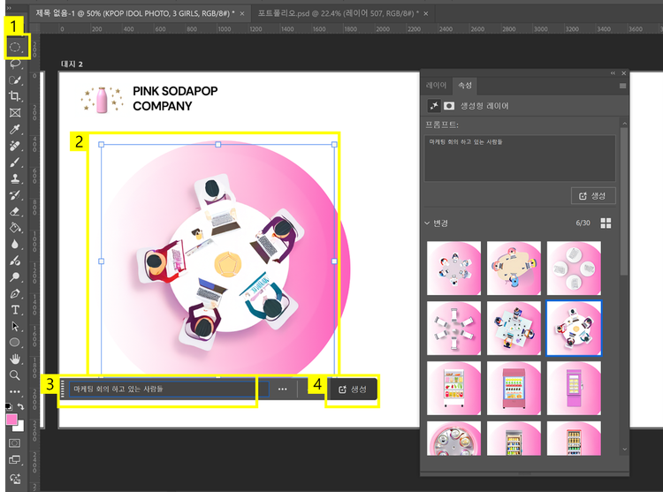Image resolution: width=663 pixels, height=492 pixels.
Task: Select the variation with four gray chairs
Action: click(x=574, y=269)
